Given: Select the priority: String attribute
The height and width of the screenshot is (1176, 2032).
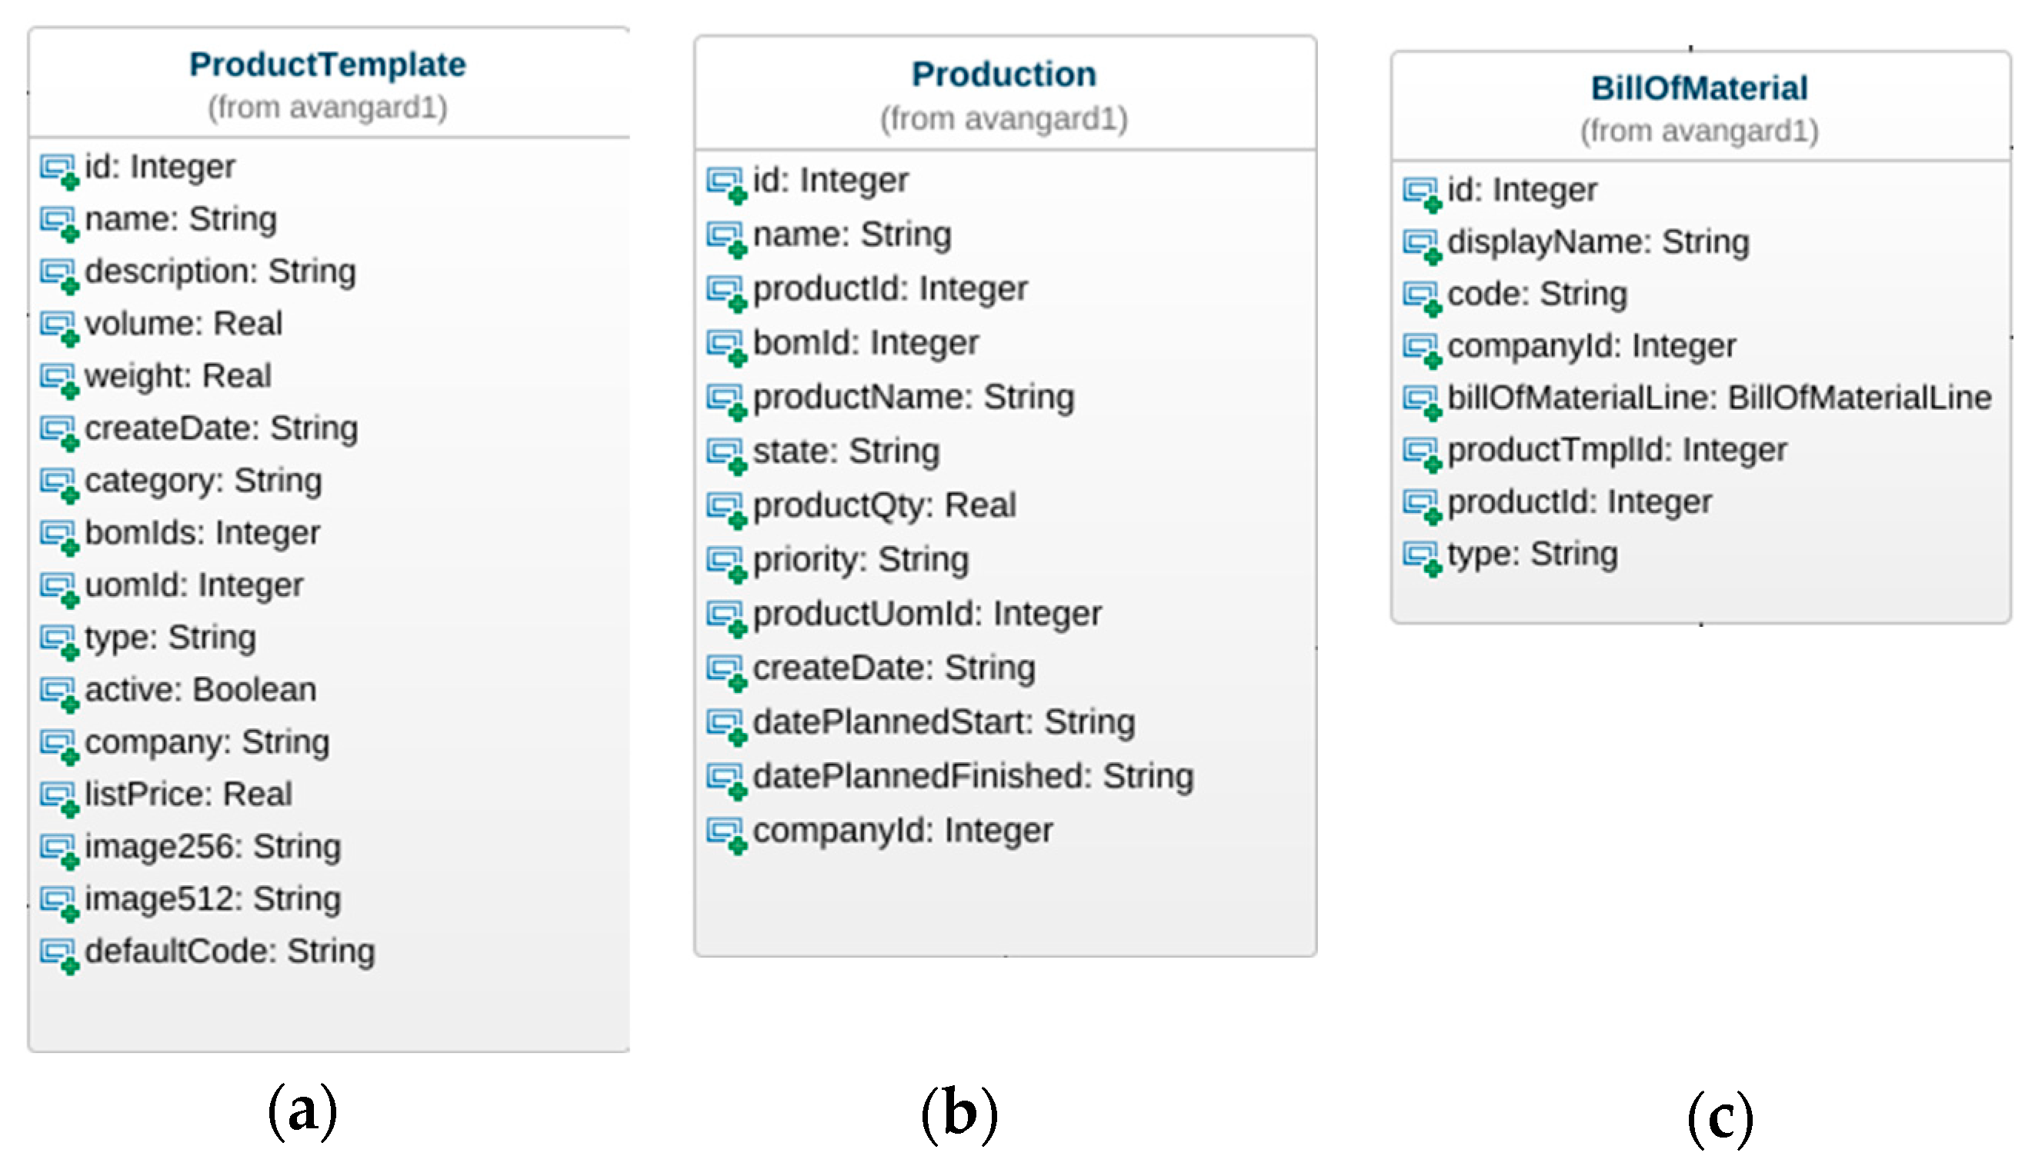Looking at the screenshot, I should (860, 559).
